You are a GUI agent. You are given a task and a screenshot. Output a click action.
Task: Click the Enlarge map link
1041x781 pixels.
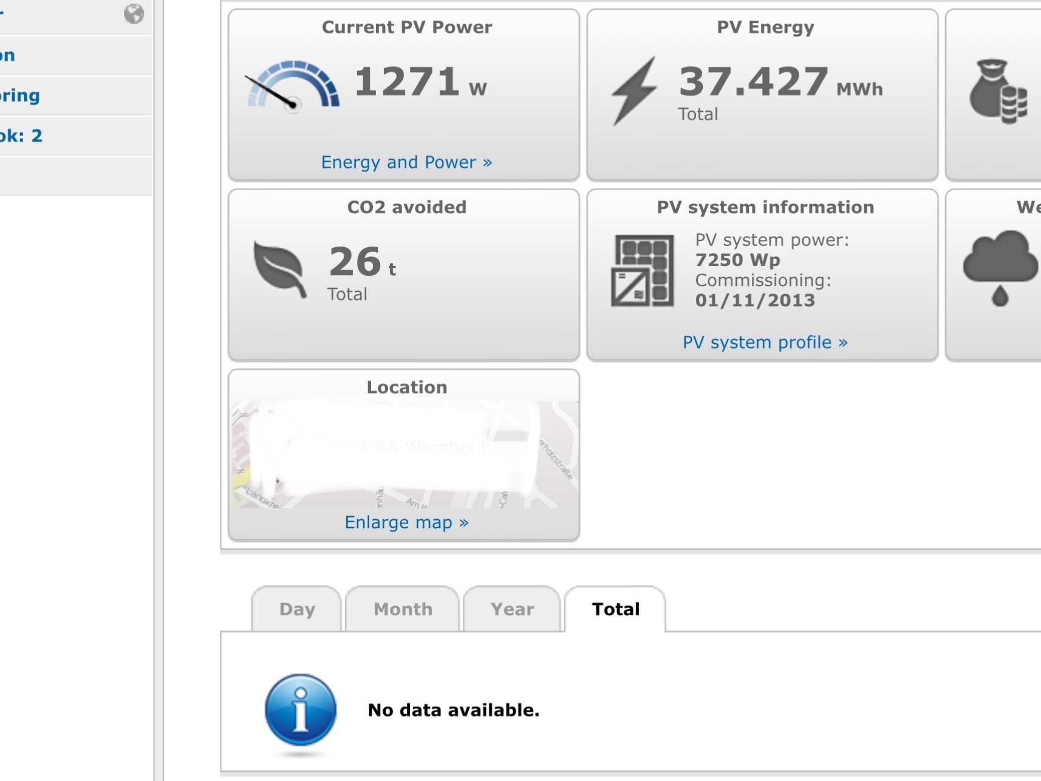tap(406, 522)
